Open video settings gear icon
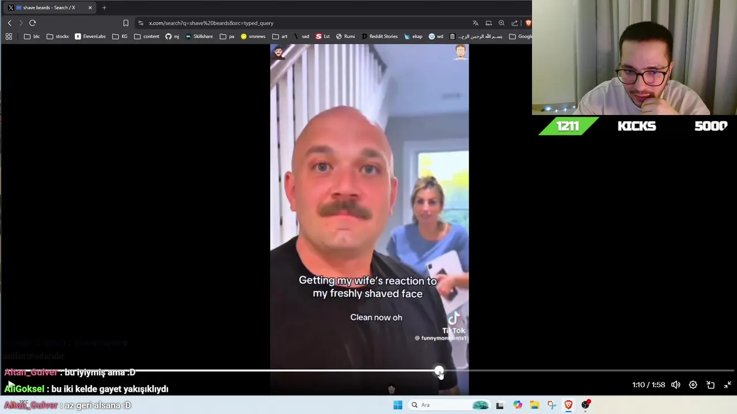Viewport: 737px width, 414px height. click(693, 385)
